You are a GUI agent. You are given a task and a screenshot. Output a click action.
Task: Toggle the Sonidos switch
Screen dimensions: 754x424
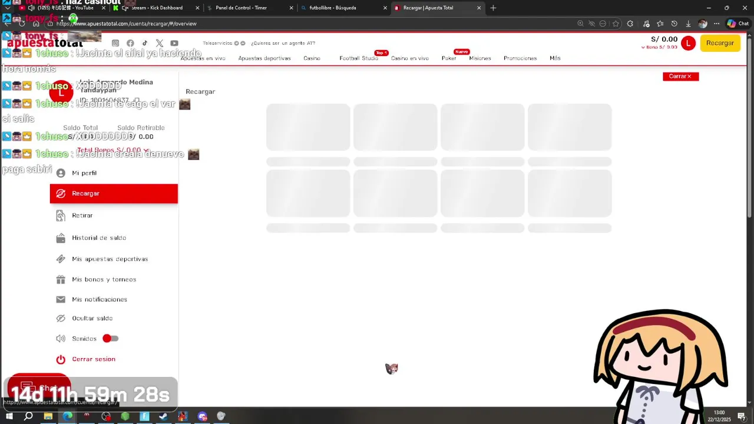coord(110,339)
